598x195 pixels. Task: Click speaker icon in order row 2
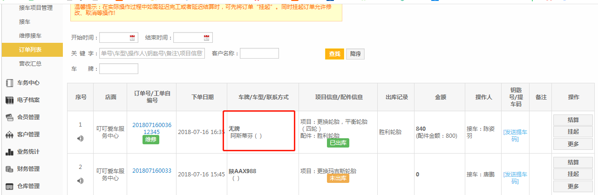coord(80,181)
